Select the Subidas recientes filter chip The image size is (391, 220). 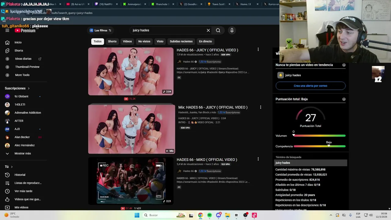pos(181,41)
